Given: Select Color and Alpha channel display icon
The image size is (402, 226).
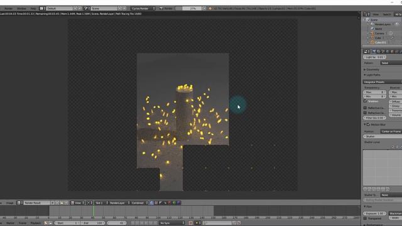Looking at the screenshot, I should [152, 203].
